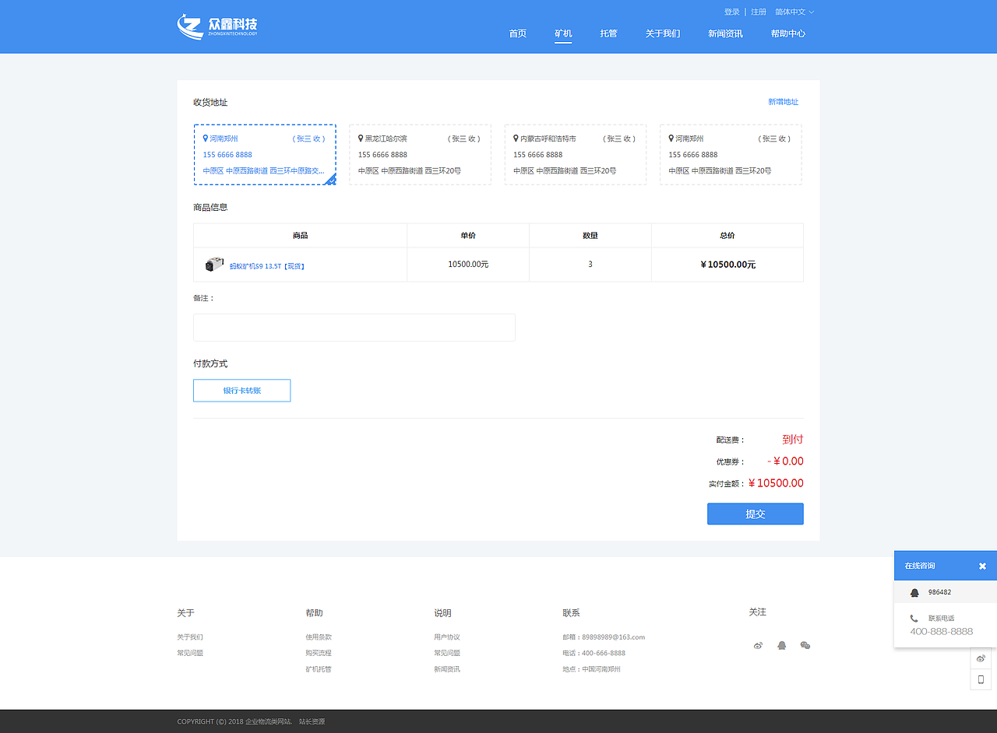Open footer link 用户协议
The width and height of the screenshot is (997, 733).
click(x=447, y=637)
